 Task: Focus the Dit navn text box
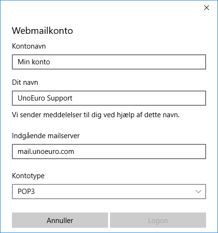tap(109, 98)
